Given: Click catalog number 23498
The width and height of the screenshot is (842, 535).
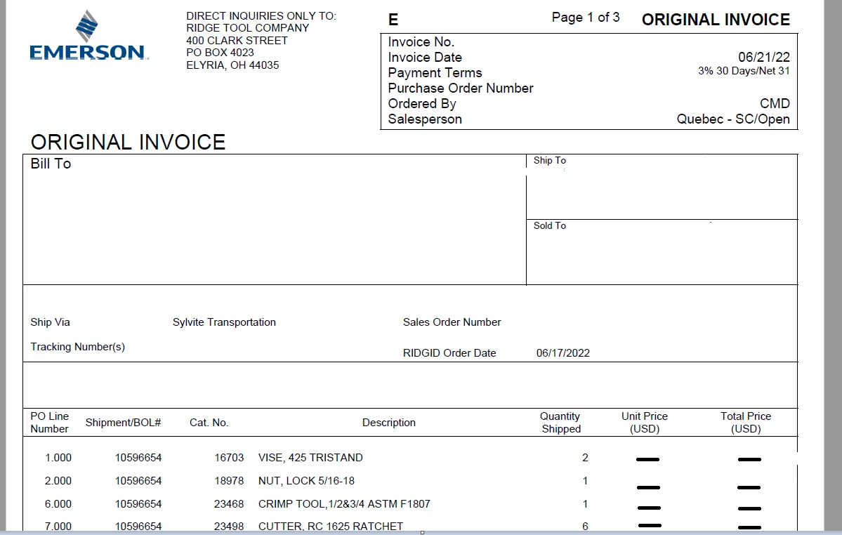Looking at the screenshot, I should pos(229,527).
